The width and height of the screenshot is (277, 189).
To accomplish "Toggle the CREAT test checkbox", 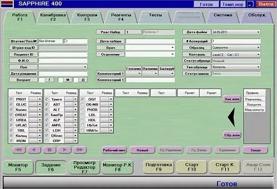I will pos(11,115).
